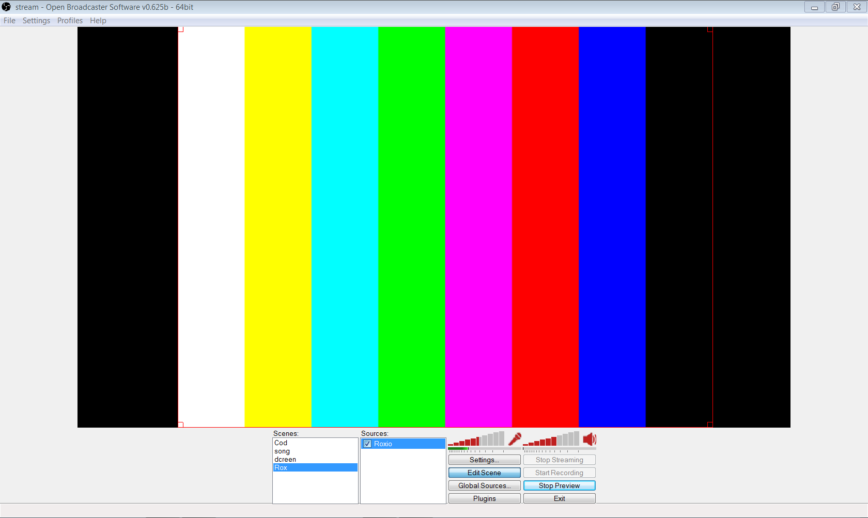Open the Settings menu

(36, 21)
